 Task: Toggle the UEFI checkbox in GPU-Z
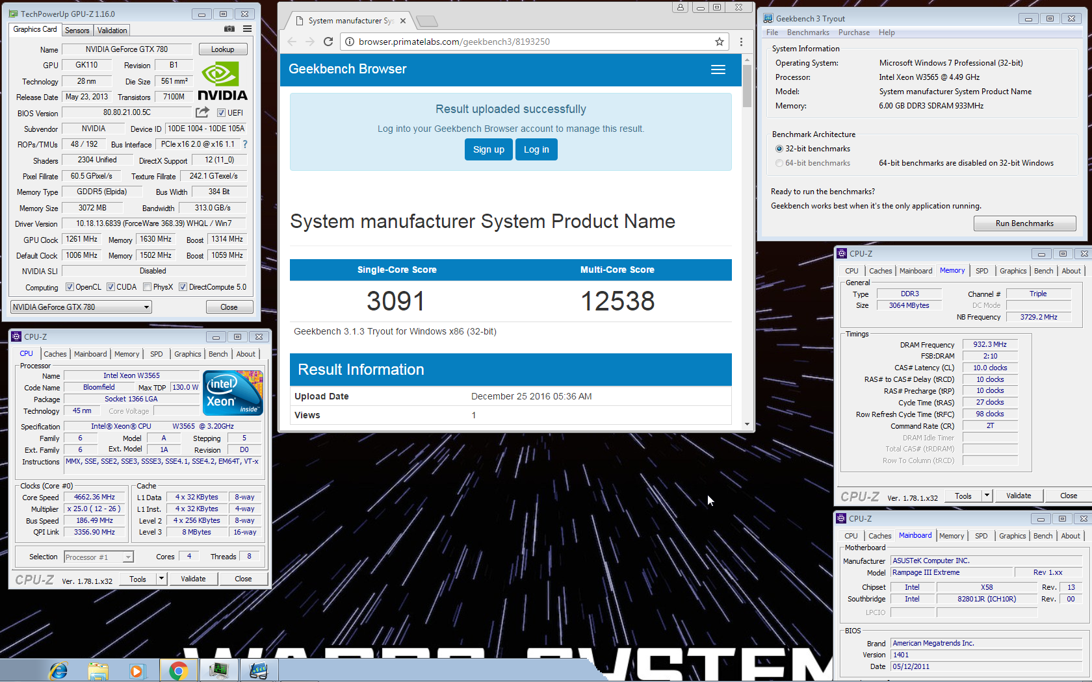point(221,112)
